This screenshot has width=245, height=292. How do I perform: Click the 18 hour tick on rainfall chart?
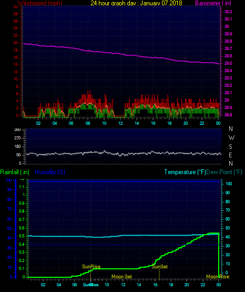171,285
